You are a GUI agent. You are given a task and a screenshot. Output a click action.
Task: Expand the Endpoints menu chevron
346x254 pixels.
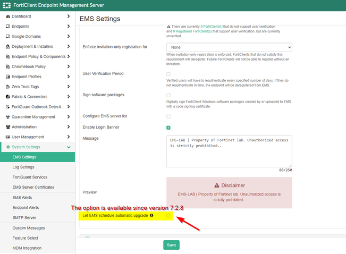[x=69, y=26]
